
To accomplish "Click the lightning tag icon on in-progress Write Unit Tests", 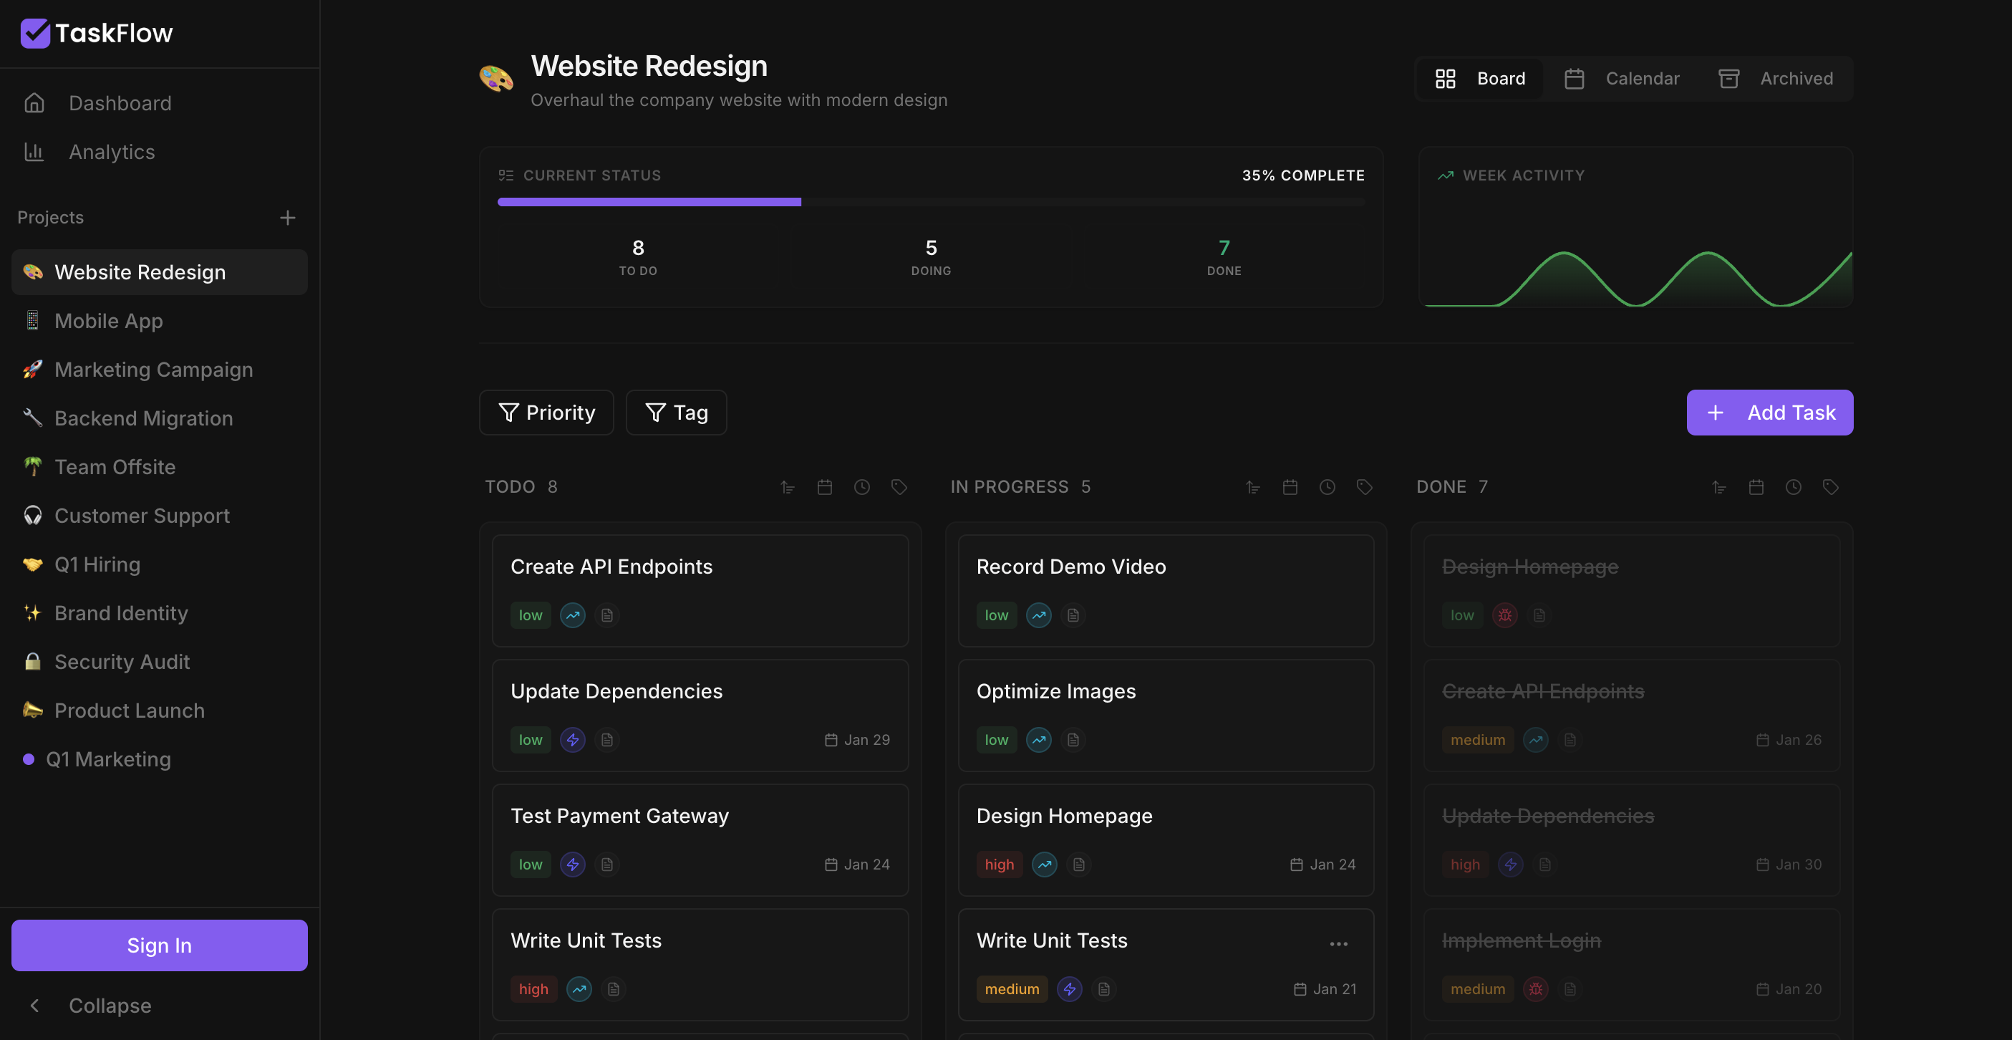I will 1069,989.
